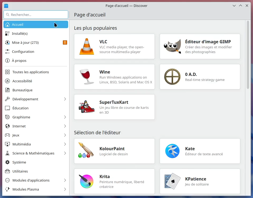The width and height of the screenshot is (253, 198).
Task: Open the GIMP mascot icon
Action: pyautogui.click(x=172, y=46)
